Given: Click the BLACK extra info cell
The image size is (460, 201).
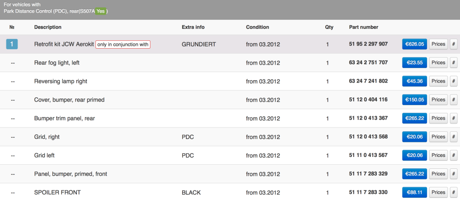Looking at the screenshot, I should [191, 193].
